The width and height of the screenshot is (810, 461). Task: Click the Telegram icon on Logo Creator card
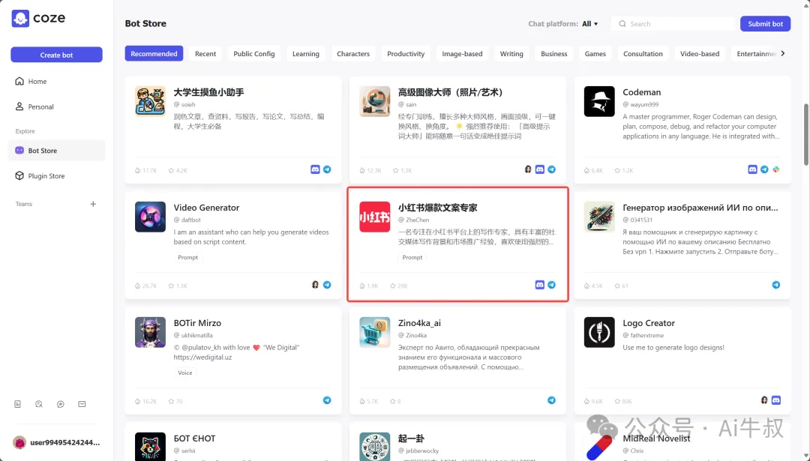[x=776, y=400]
